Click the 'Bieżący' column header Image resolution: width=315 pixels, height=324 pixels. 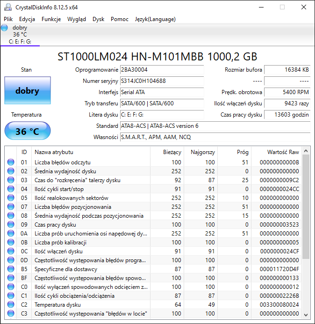point(167,152)
